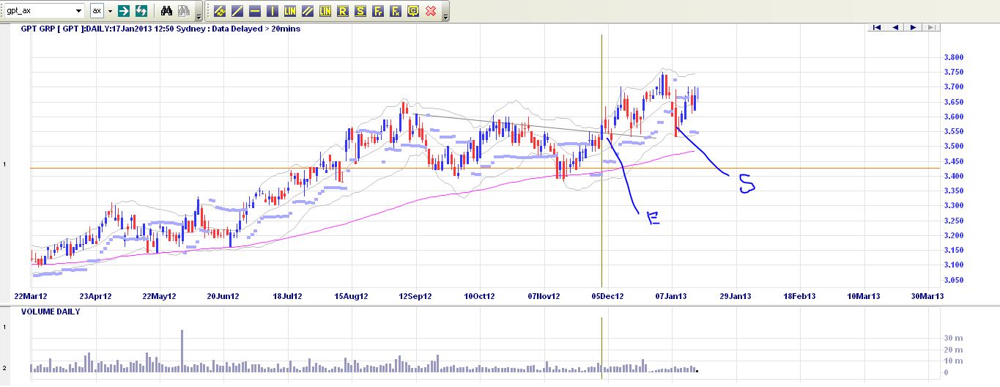Click the 30Mar13 date axis label

(x=927, y=297)
